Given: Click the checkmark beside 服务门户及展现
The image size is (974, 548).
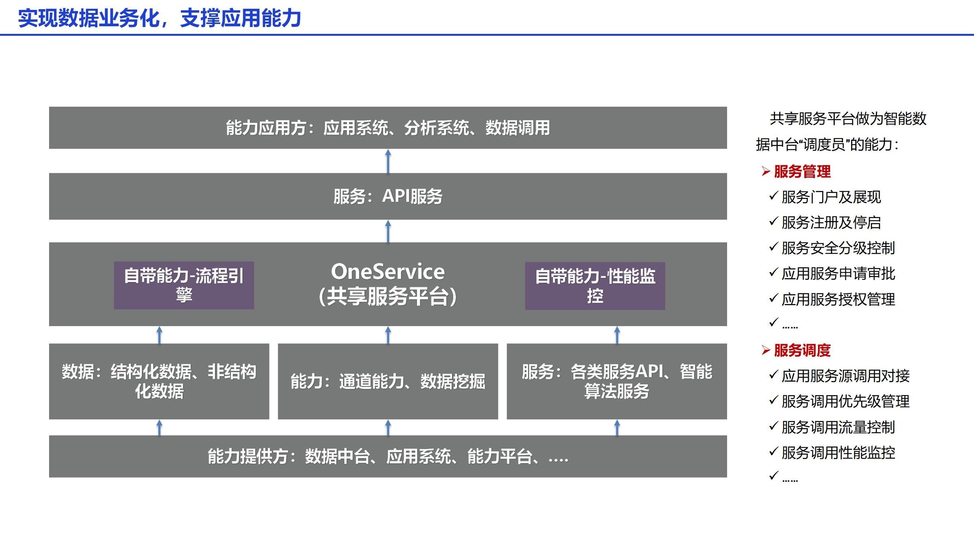Looking at the screenshot, I should click(x=773, y=196).
